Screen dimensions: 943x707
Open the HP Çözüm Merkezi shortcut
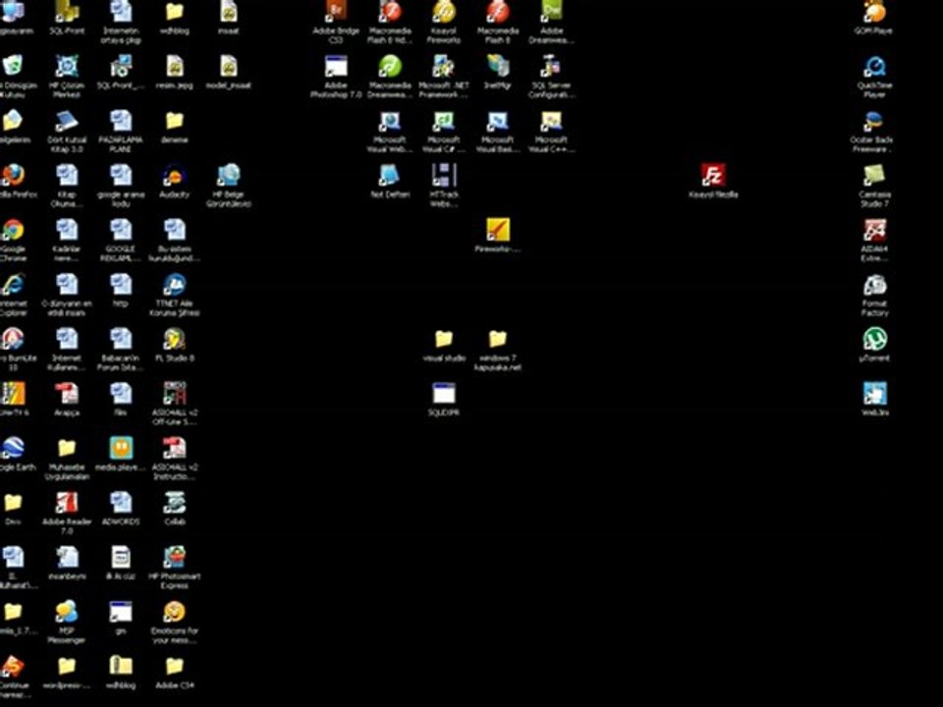(x=67, y=66)
